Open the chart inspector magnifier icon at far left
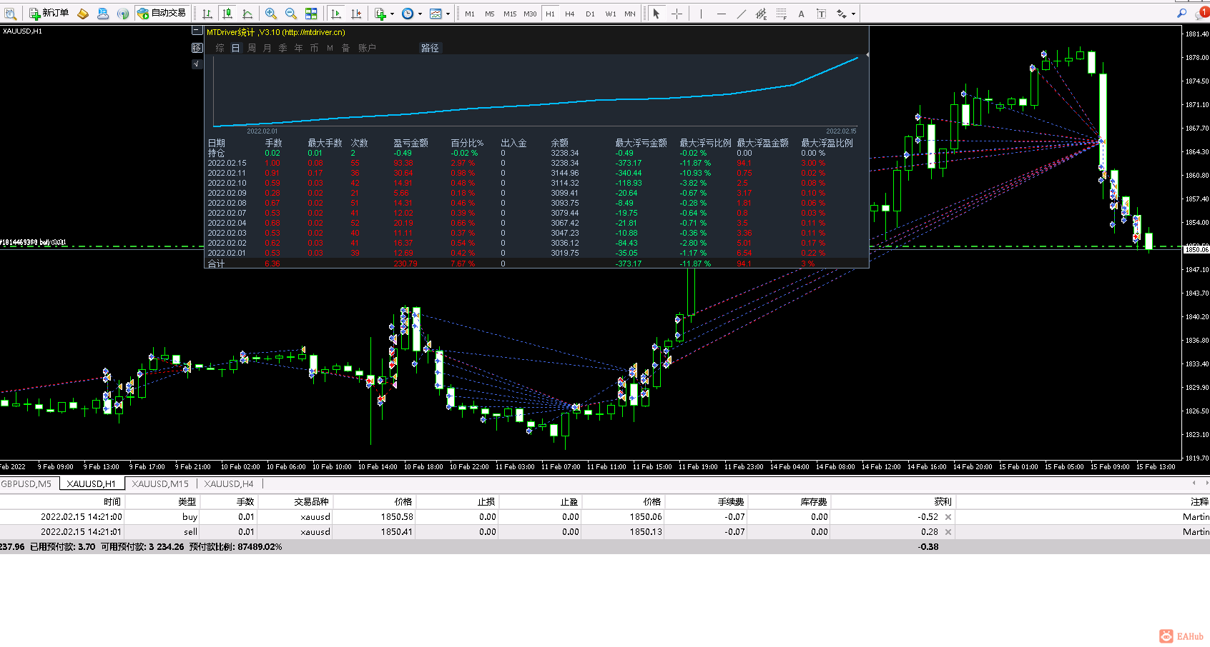1210x647 pixels. point(10,13)
